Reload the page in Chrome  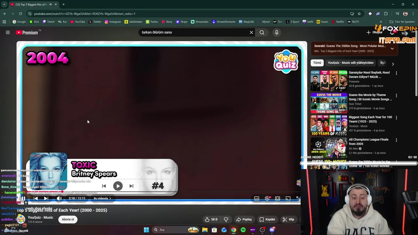[20, 14]
